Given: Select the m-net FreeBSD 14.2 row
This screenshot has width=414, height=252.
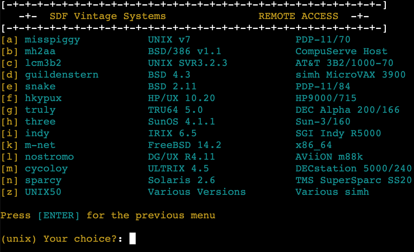Looking at the screenshot, I should (x=40, y=145).
